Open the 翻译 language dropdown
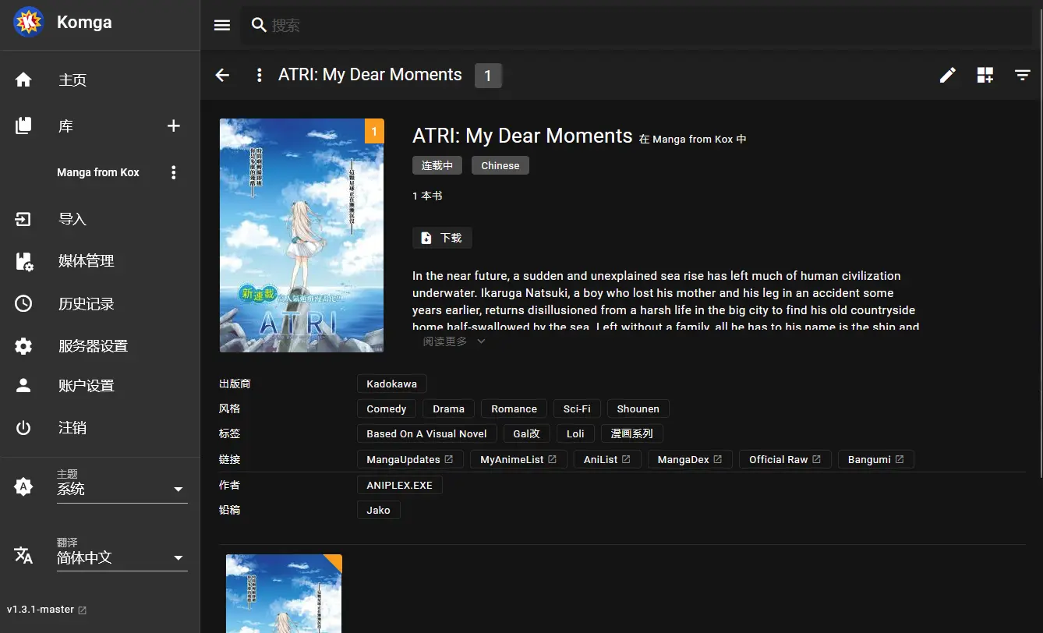 pos(122,557)
